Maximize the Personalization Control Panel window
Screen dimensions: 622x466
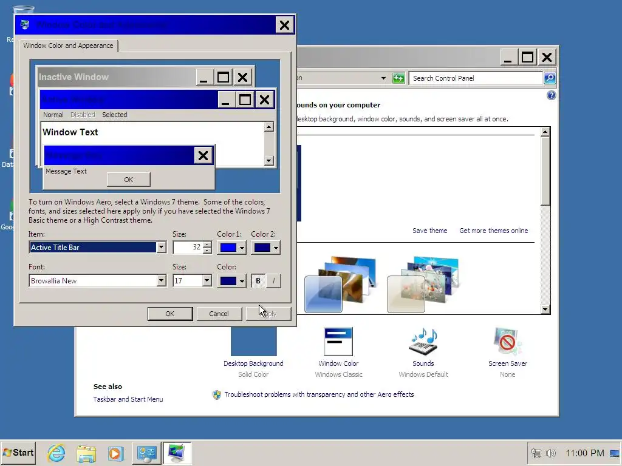tap(527, 58)
